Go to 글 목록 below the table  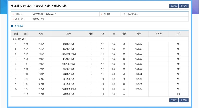184,100
